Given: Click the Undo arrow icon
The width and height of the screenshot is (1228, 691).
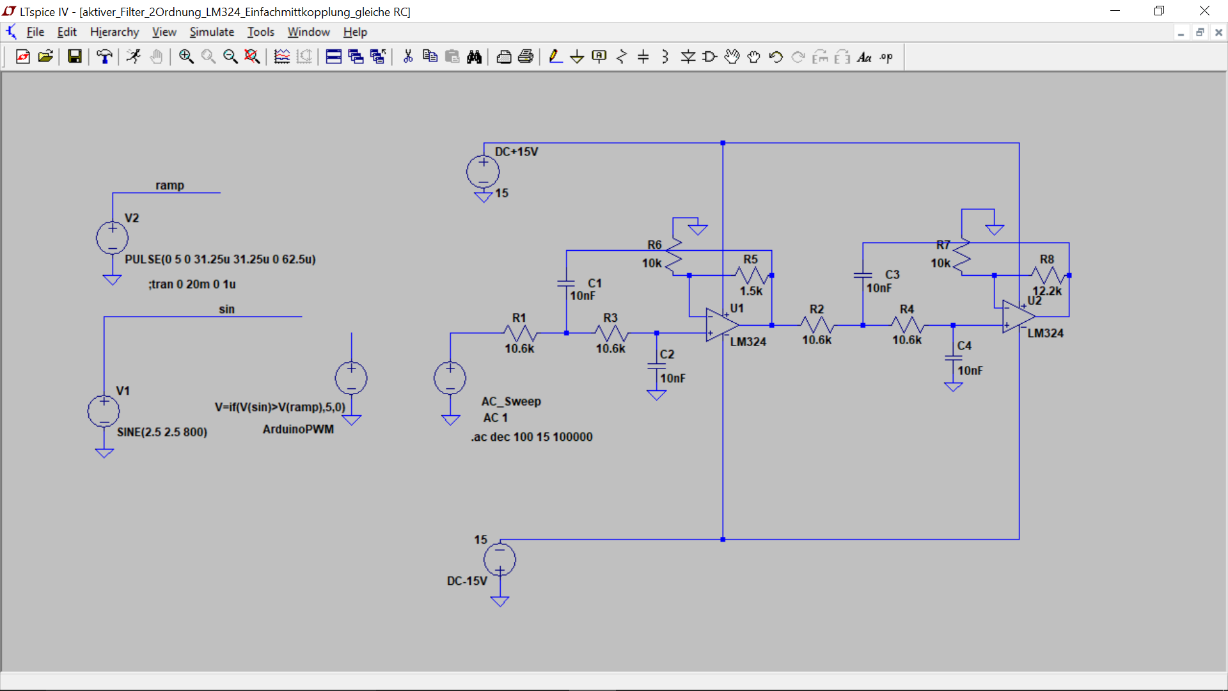Looking at the screenshot, I should (776, 57).
